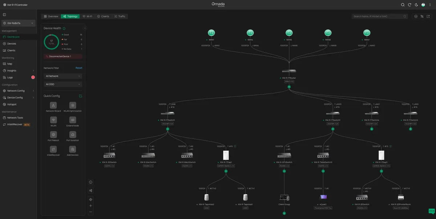Image resolution: width=436 pixels, height=219 pixels.
Task: Collapse the Device Health side panel
Action: tap(85, 28)
